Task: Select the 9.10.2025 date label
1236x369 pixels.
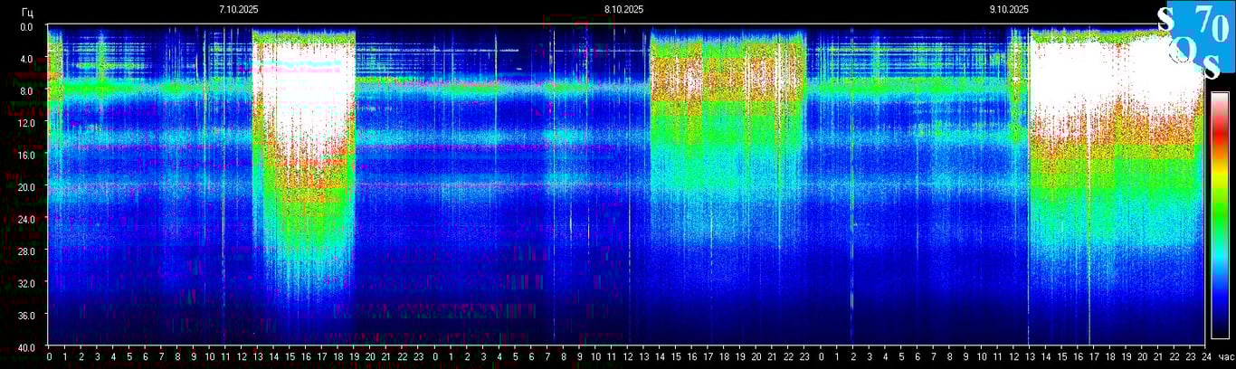Action: [x=1008, y=9]
